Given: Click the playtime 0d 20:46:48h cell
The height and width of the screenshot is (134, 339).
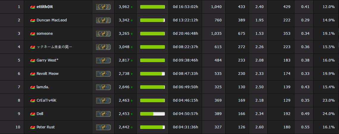Looking at the screenshot, I should click(x=185, y=34).
